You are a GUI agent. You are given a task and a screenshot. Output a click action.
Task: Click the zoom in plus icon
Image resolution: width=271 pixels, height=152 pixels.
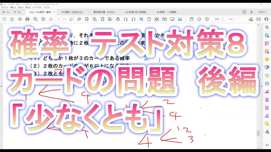pyautogui.click(x=207, y=19)
